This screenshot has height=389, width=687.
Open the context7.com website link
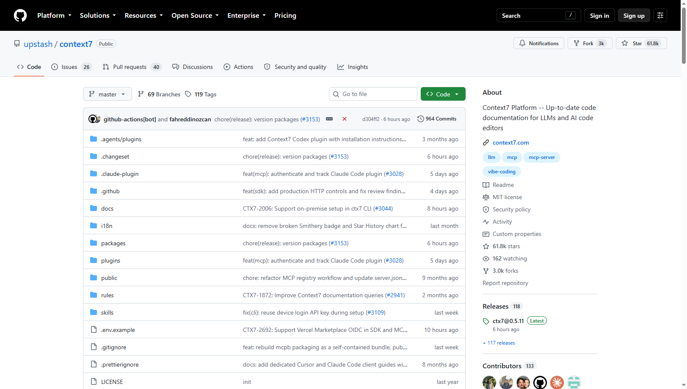511,142
